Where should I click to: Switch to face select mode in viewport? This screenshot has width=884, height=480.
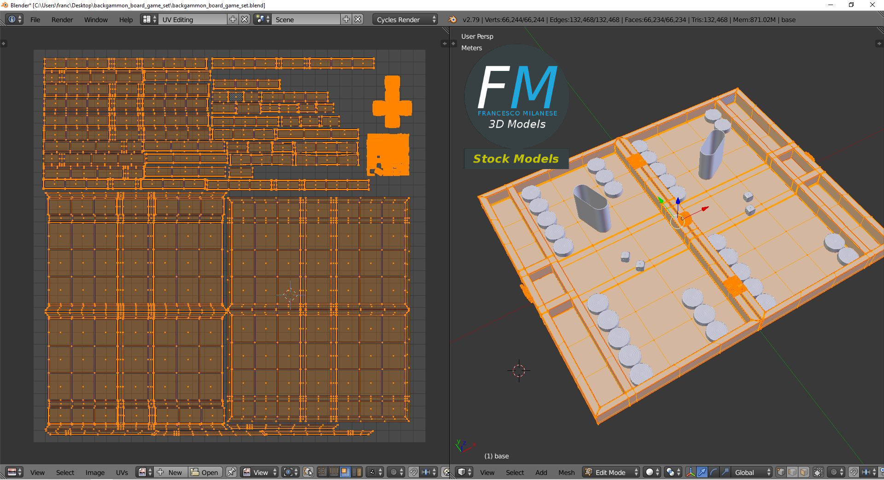coord(804,472)
